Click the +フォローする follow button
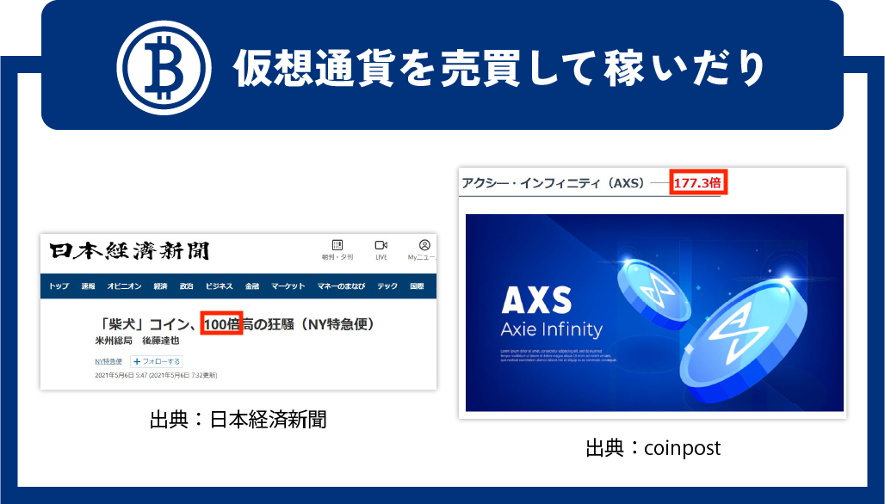Image resolution: width=885 pixels, height=504 pixels. [x=157, y=361]
